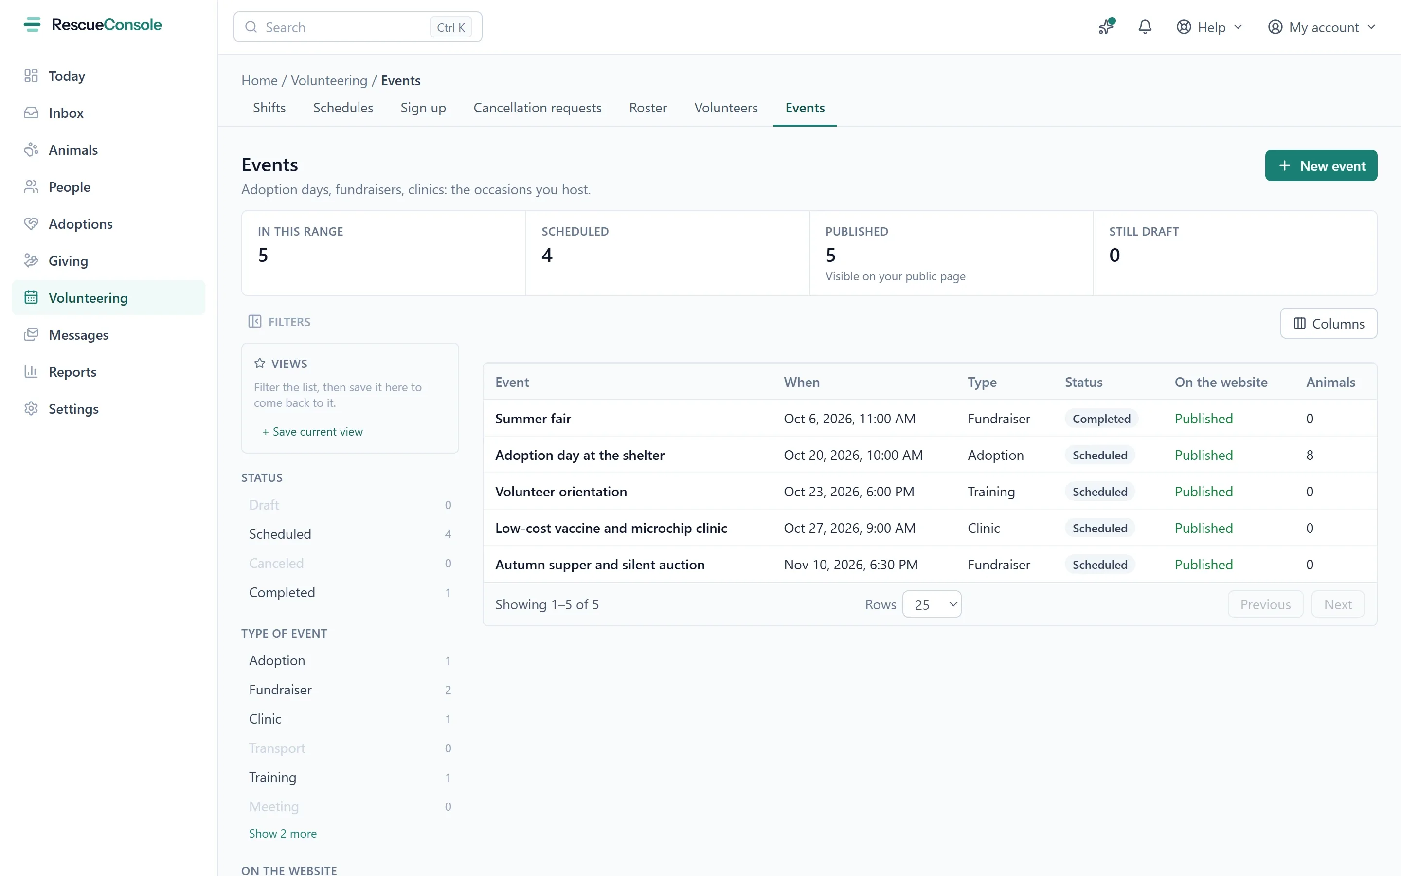Click the RescueConsole logo icon
The width and height of the screenshot is (1401, 876).
pyautogui.click(x=32, y=24)
